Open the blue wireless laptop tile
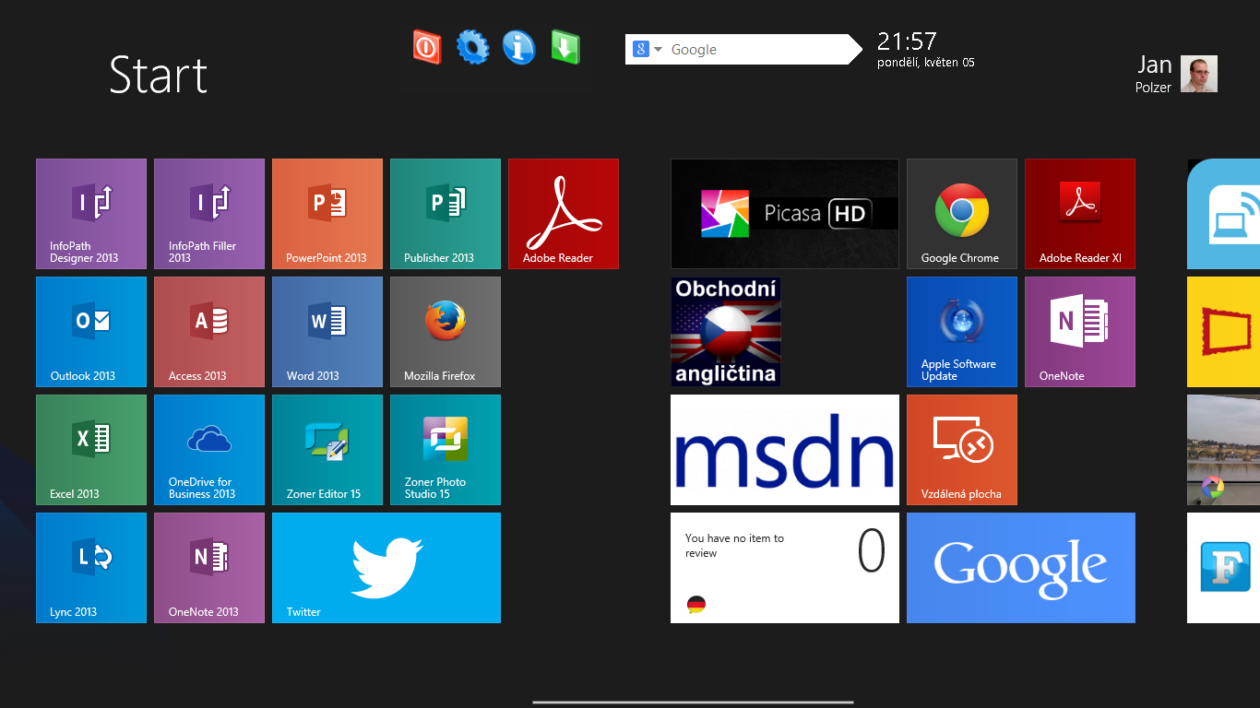1260x708 pixels. pyautogui.click(x=1224, y=214)
